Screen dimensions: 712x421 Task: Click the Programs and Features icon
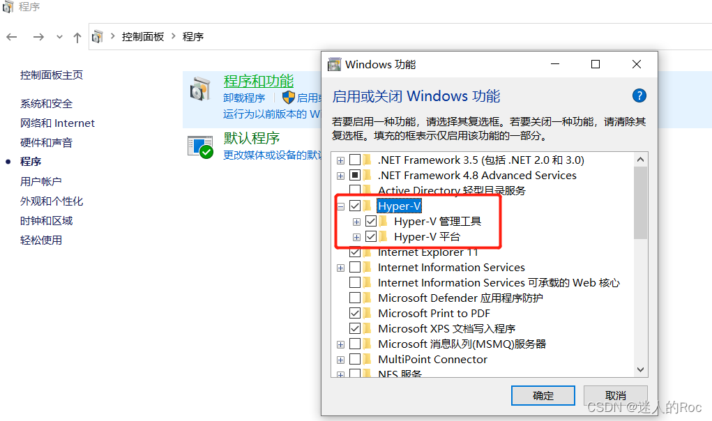tap(200, 89)
